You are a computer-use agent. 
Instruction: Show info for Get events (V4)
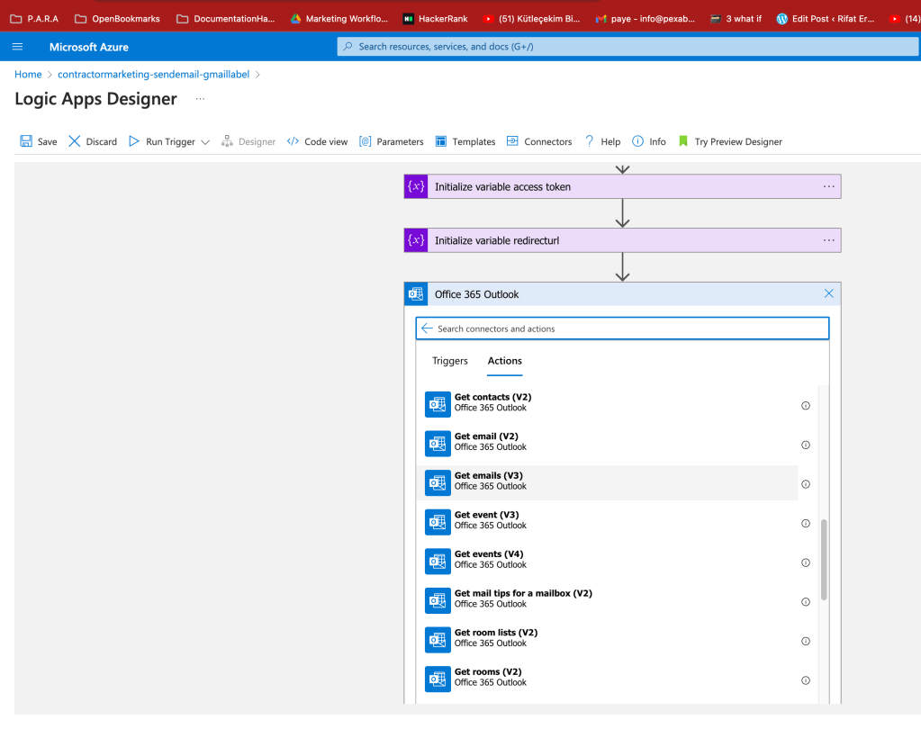click(805, 562)
